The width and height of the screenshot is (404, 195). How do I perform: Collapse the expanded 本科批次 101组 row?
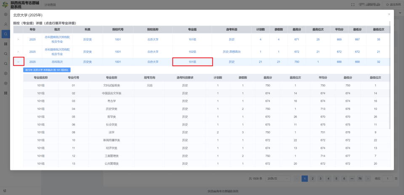coord(19,62)
